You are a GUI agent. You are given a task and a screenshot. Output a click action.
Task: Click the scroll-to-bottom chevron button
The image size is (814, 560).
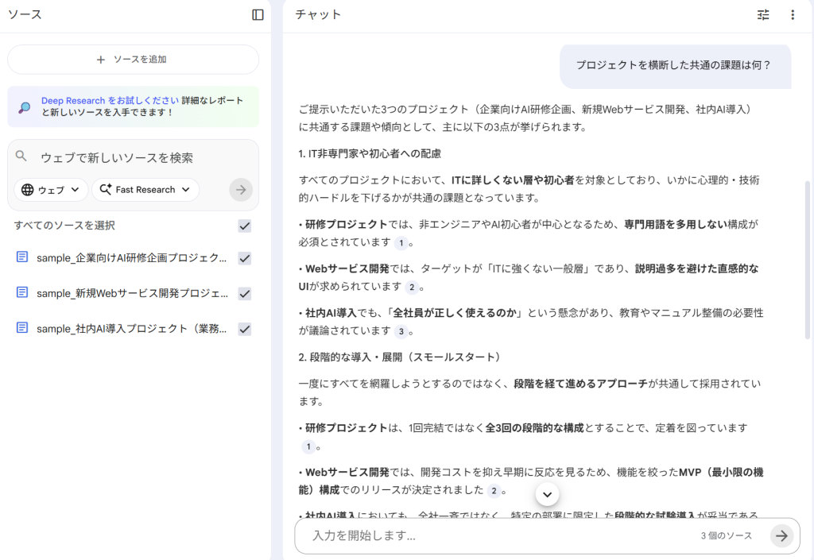[x=547, y=494]
